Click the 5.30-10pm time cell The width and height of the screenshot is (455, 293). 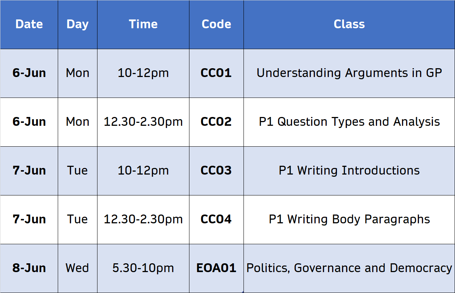coord(143,268)
